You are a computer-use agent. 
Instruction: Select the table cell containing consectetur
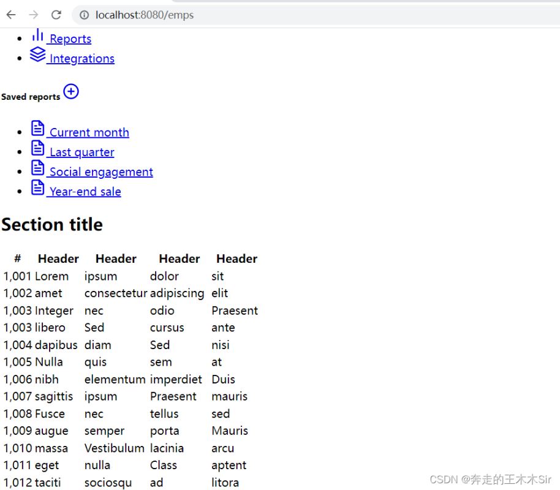(116, 293)
